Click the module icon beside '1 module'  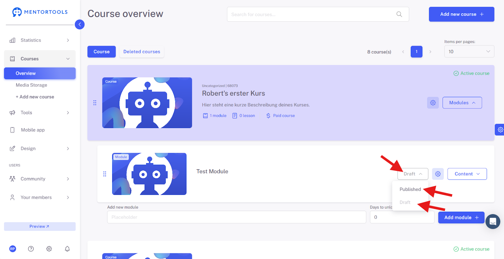tap(205, 116)
